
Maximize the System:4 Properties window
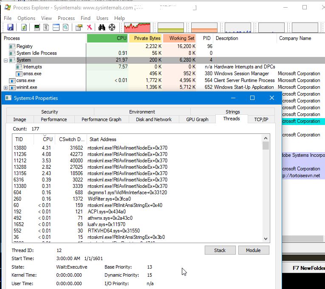tap(252, 98)
